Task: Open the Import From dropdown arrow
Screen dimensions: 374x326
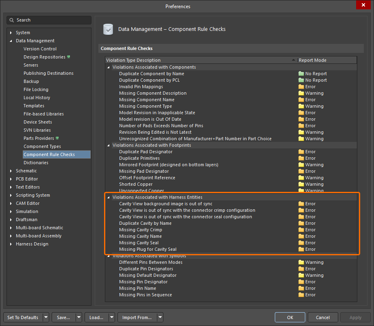Action: coord(160,317)
